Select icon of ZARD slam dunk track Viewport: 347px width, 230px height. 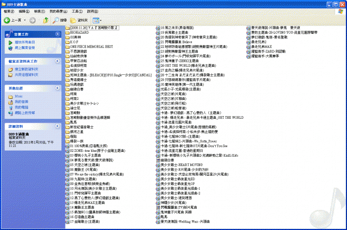pyautogui.click(x=248, y=52)
